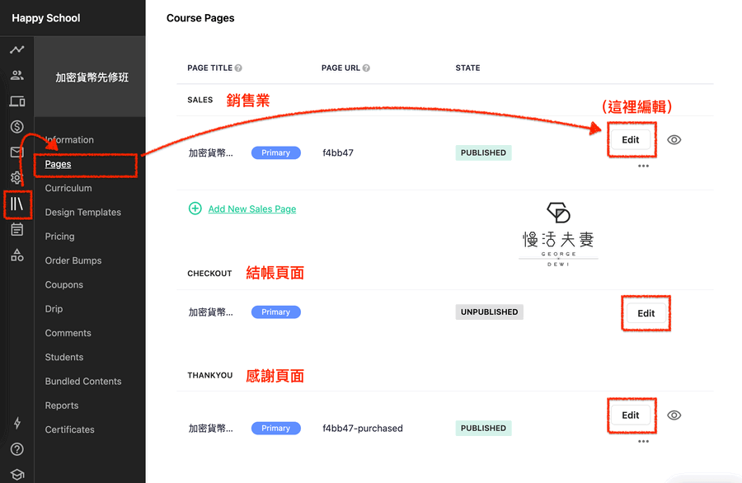
Task: Click the sales dollar sign icon
Action: click(16, 126)
